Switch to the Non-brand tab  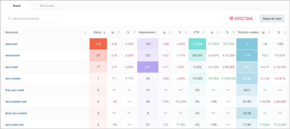coord(47,6)
